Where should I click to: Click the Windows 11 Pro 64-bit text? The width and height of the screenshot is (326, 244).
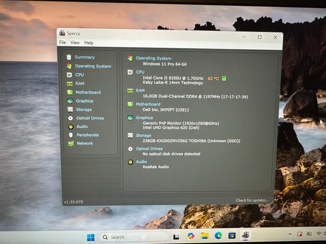[165, 64]
